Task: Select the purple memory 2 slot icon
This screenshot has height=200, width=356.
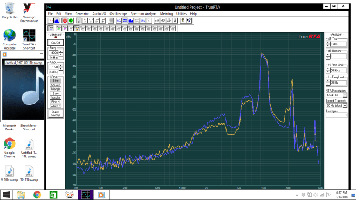Action: 65,29
